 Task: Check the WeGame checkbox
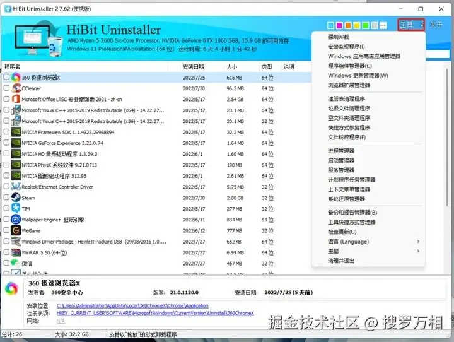[6, 230]
